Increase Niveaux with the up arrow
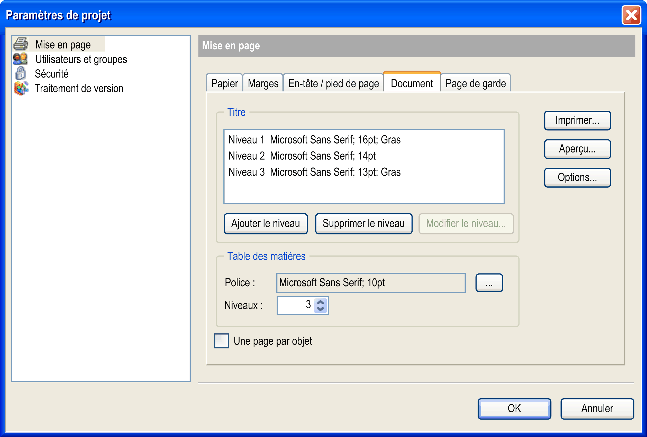This screenshot has width=647, height=437. click(x=321, y=302)
